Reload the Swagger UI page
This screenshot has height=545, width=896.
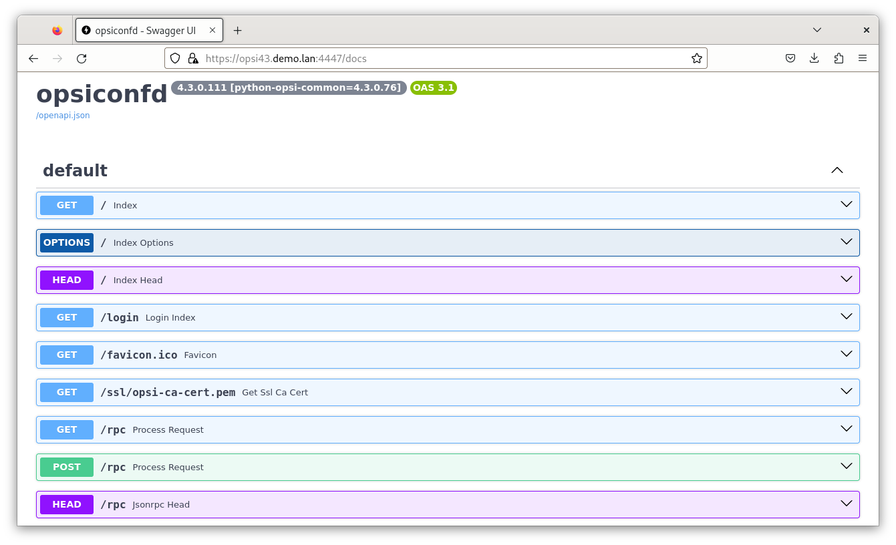(82, 58)
